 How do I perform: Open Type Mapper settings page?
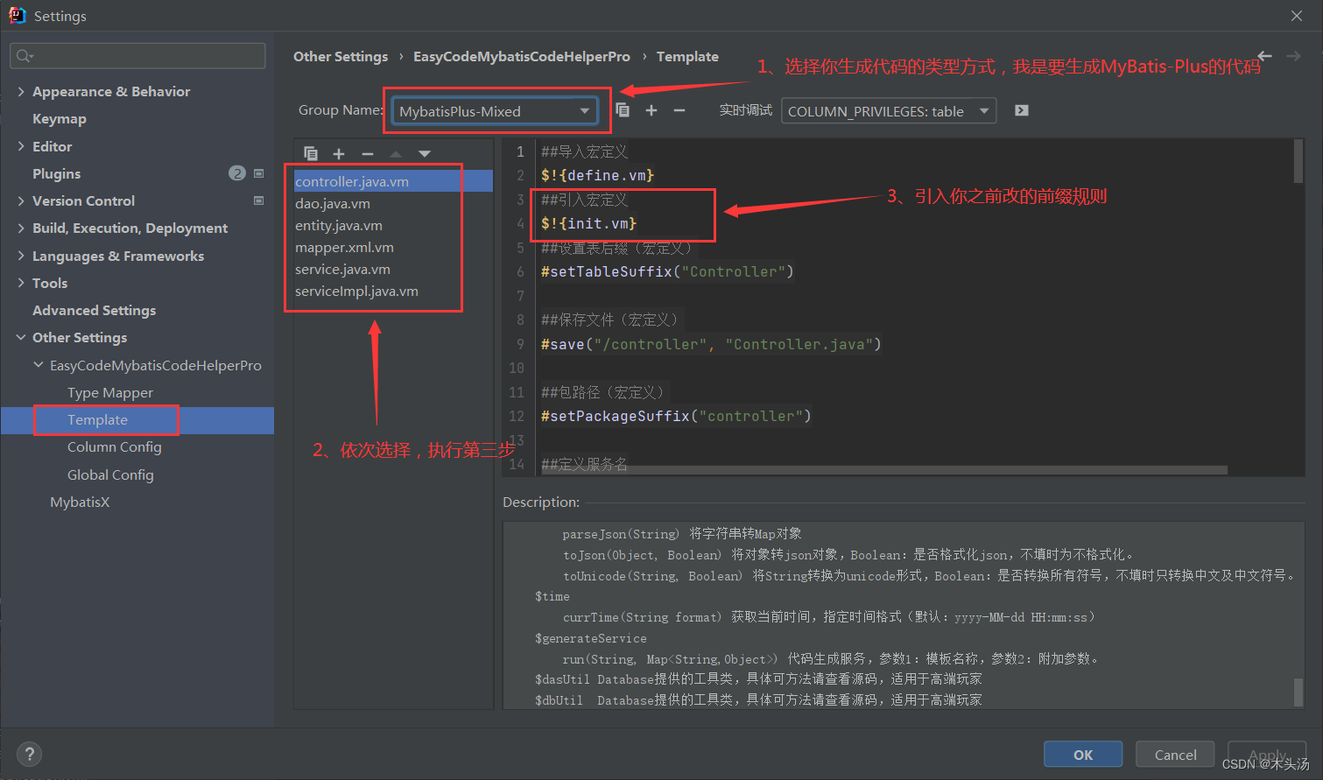click(109, 391)
